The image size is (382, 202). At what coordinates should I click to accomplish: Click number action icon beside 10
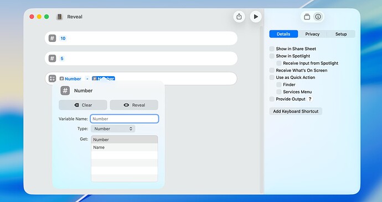tap(52, 38)
